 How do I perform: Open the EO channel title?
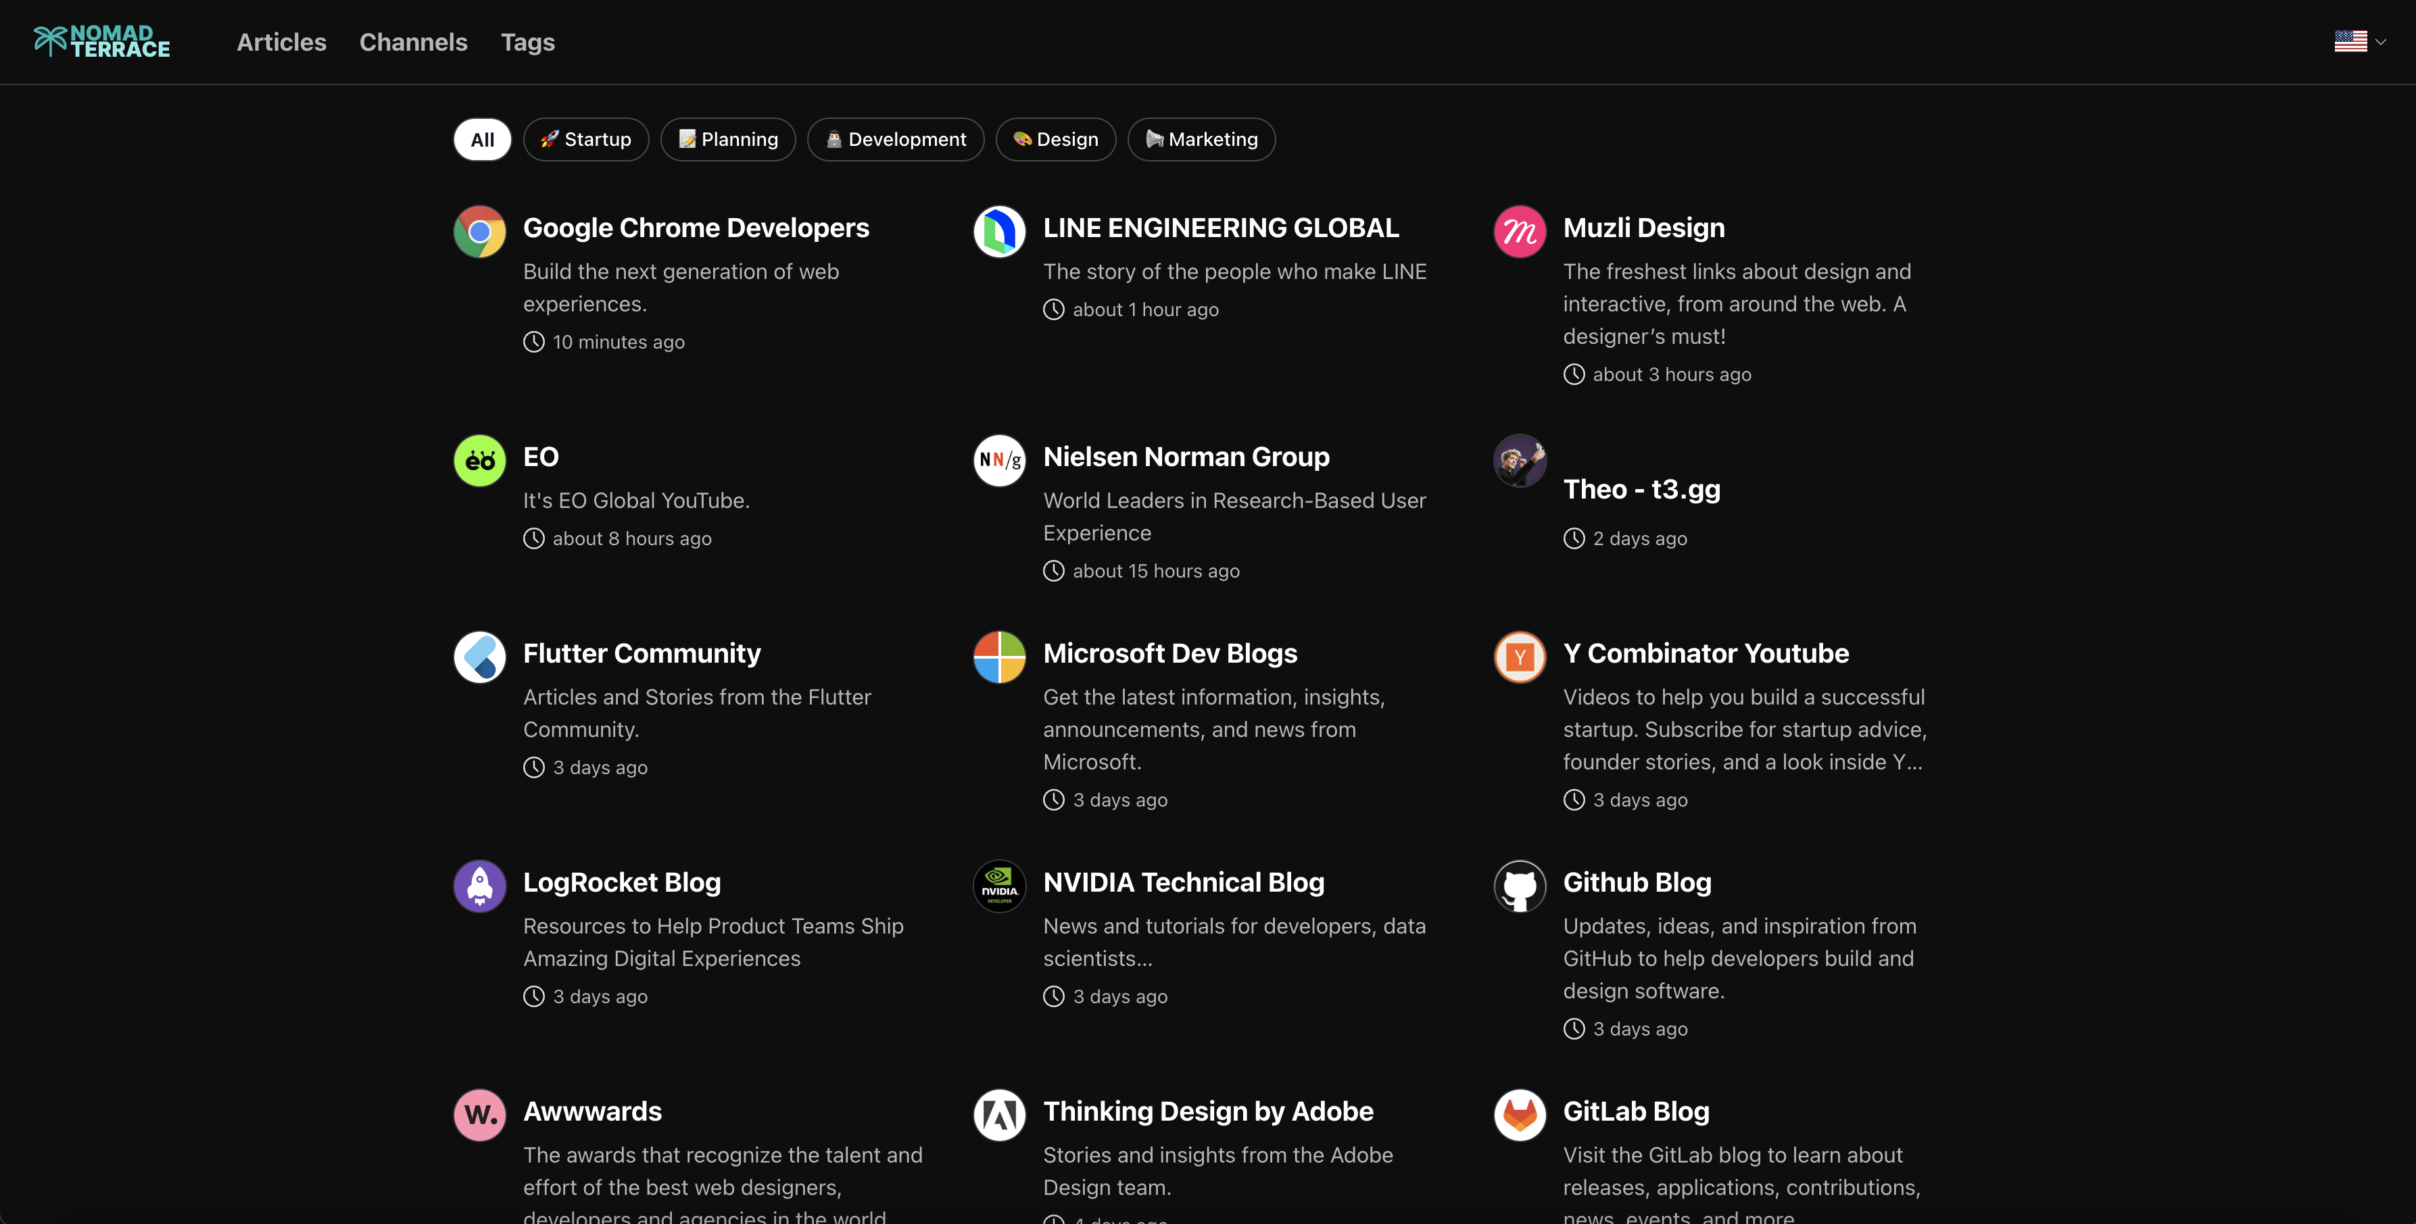(541, 457)
